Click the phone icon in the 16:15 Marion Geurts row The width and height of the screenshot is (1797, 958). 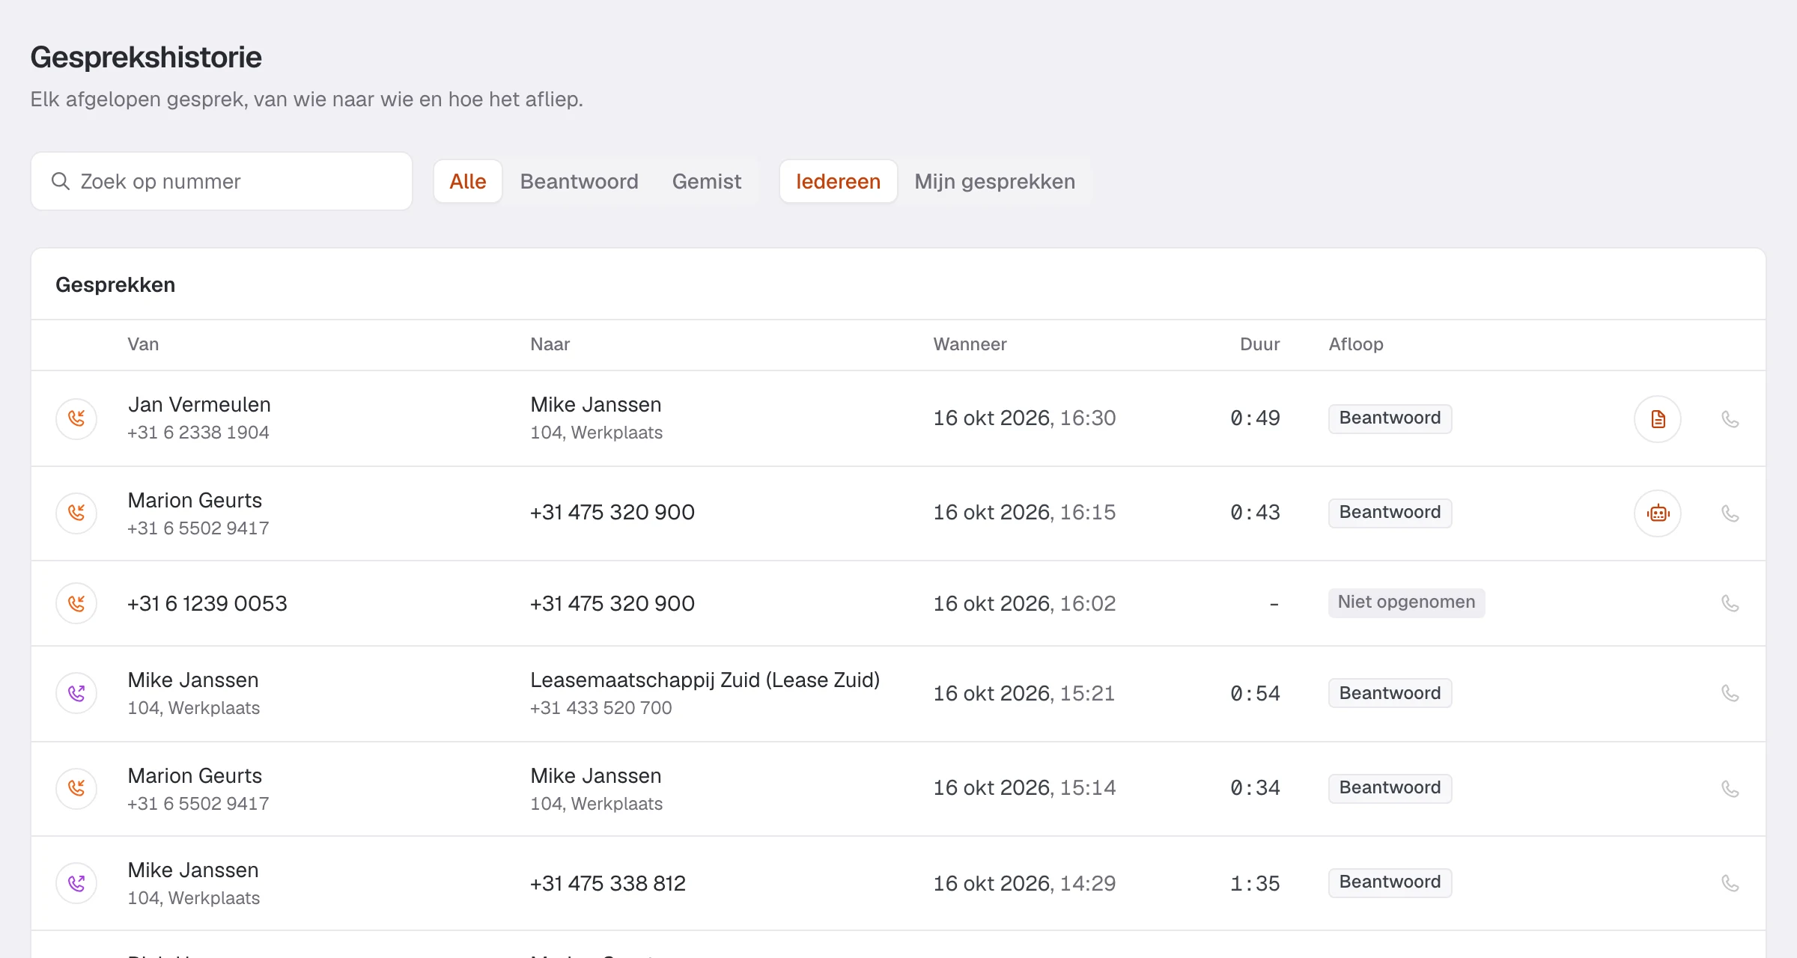point(1730,513)
